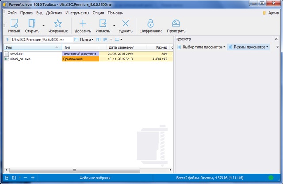Open Выбор типа просмотра dropdown
Image resolution: width=283 pixels, height=184 pixels.
201,47
